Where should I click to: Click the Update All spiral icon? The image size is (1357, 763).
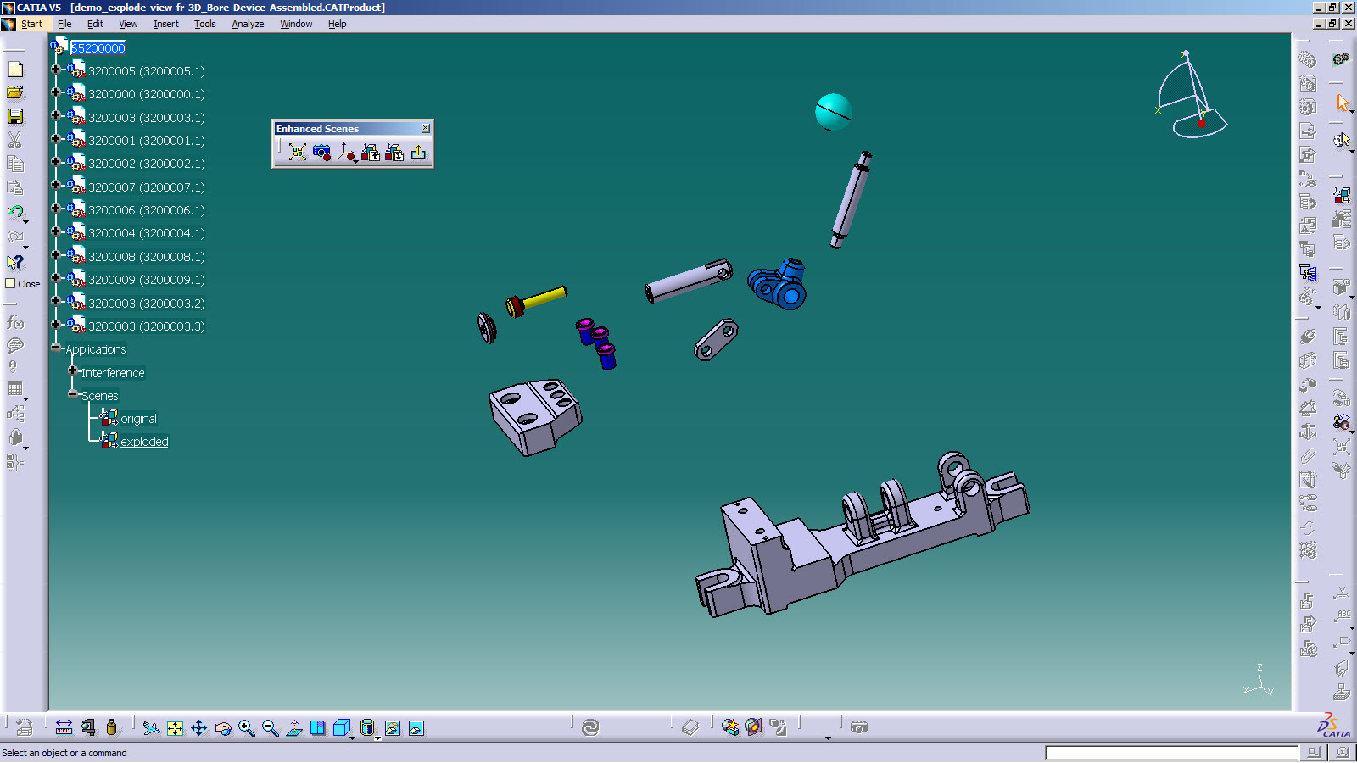coord(590,727)
